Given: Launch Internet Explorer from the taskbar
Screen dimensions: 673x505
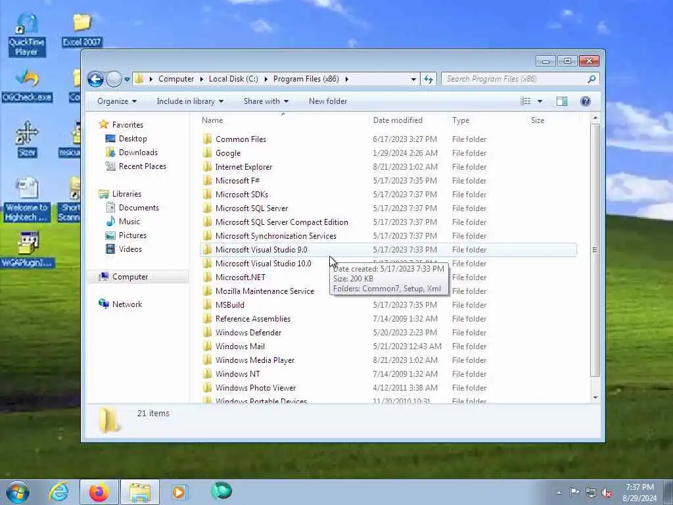Looking at the screenshot, I should pyautogui.click(x=58, y=492).
